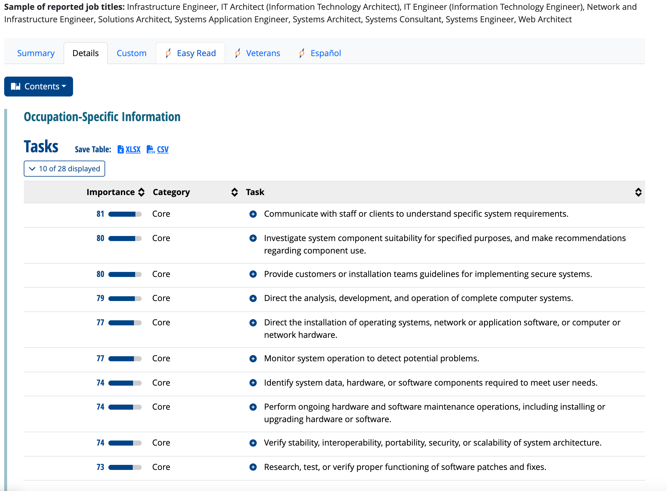Image resolution: width=667 pixels, height=491 pixels.
Task: Click plus icon beside Communicate with staff task
Action: [253, 214]
